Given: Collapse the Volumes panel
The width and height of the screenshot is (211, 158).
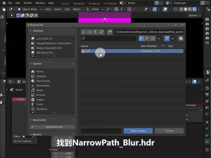Looking at the screenshot, I should coord(31,31).
